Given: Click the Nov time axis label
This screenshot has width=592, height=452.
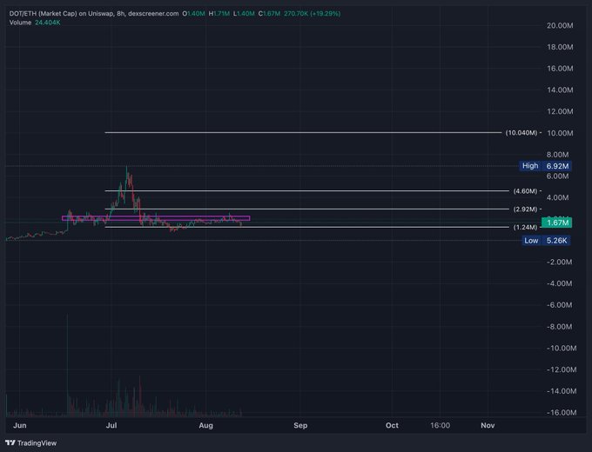Looking at the screenshot, I should [488, 425].
